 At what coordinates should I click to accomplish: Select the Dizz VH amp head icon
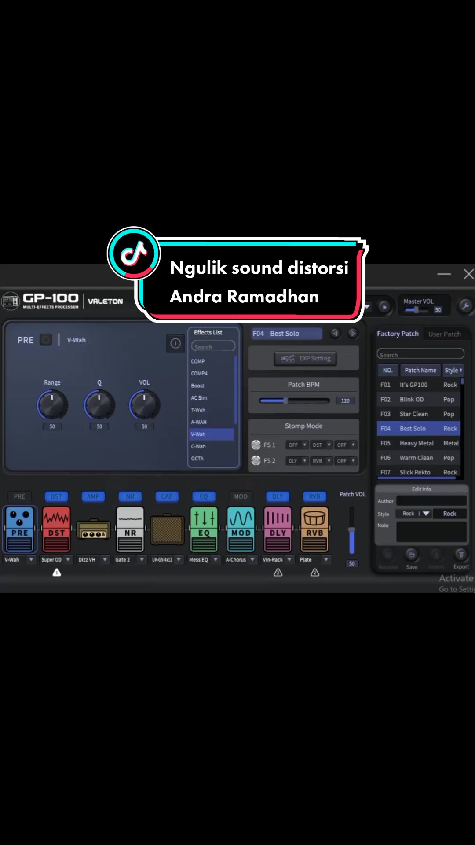coord(93,530)
